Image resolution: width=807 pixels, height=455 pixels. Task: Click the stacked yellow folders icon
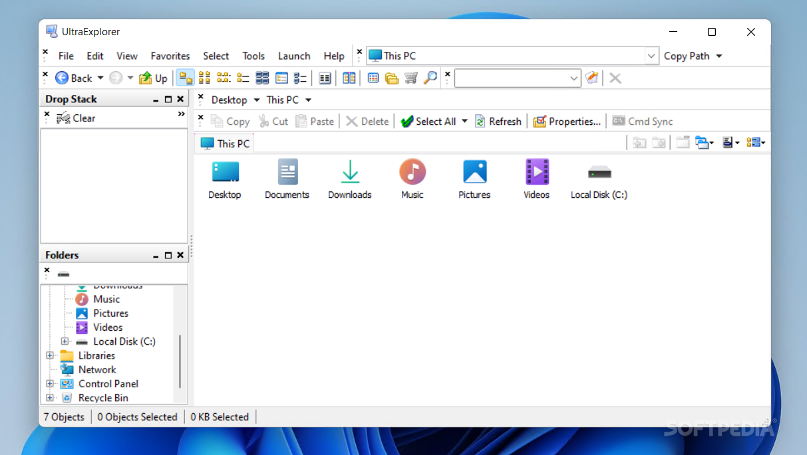[392, 78]
